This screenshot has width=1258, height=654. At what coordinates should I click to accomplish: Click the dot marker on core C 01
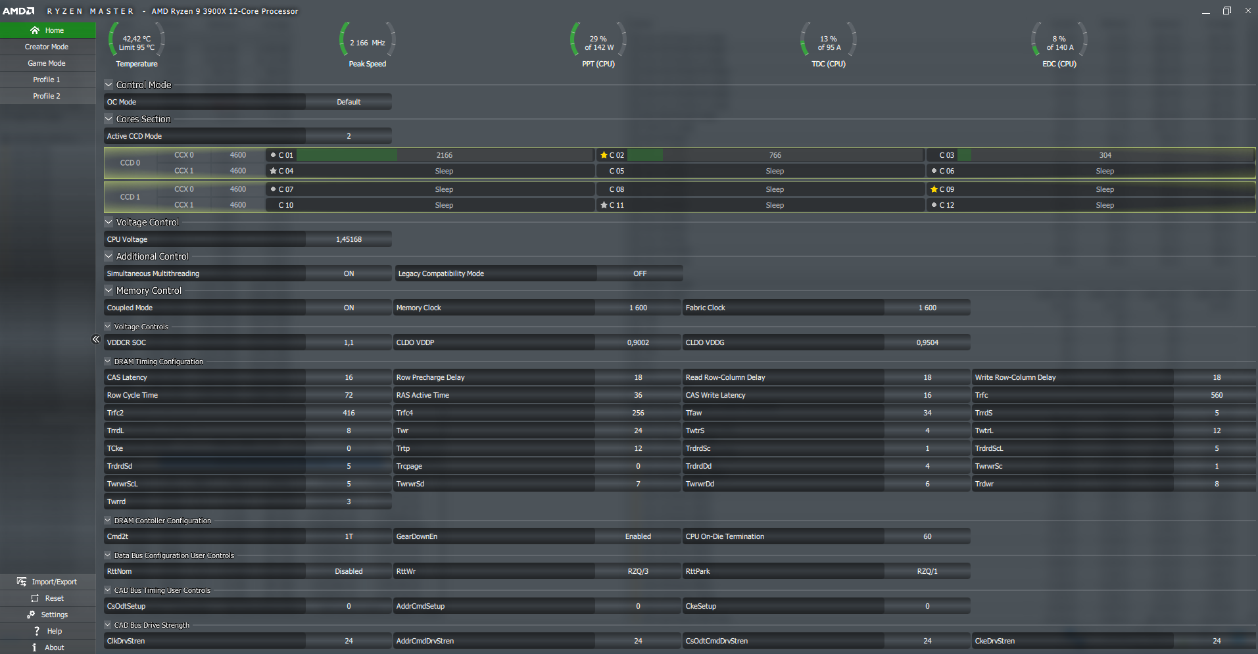pyautogui.click(x=273, y=155)
